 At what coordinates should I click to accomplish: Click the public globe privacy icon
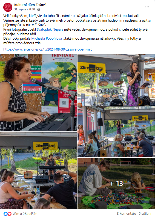39,10
